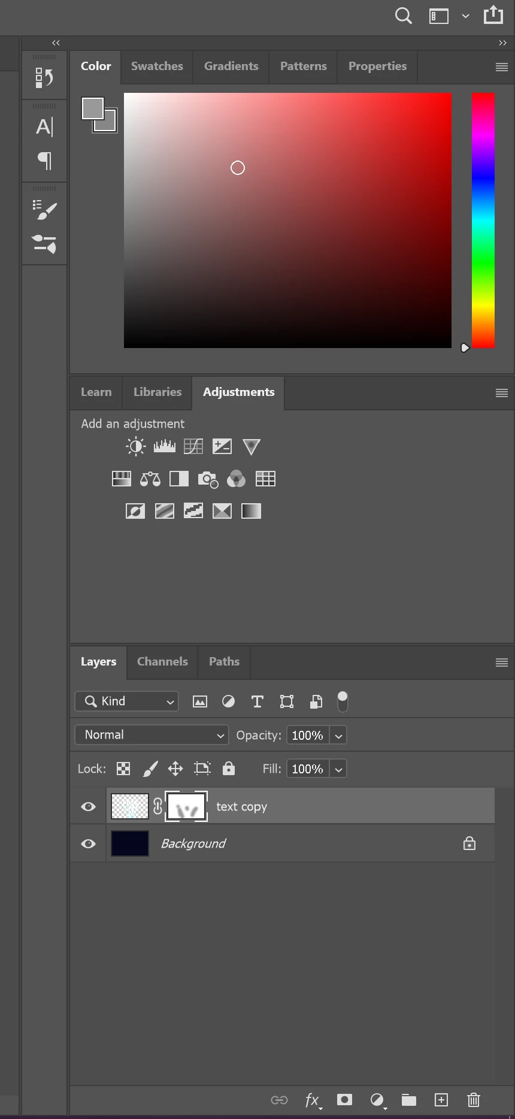
Task: Toggle filter for adjustment layers
Action: point(229,701)
